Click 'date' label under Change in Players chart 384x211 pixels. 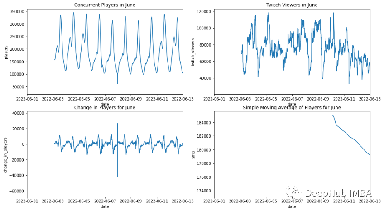click(105, 207)
